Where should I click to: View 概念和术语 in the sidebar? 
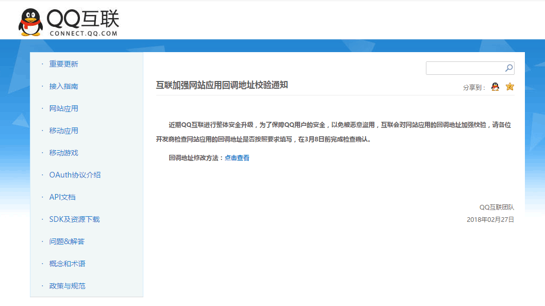coord(67,263)
